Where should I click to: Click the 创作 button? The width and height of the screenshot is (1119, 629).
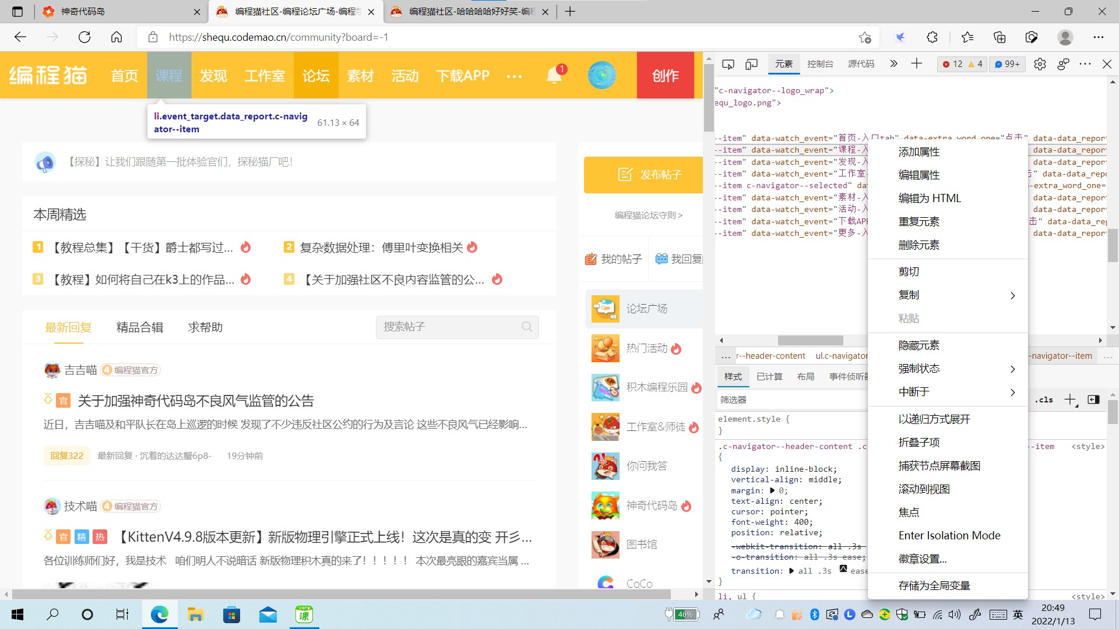[x=666, y=75]
